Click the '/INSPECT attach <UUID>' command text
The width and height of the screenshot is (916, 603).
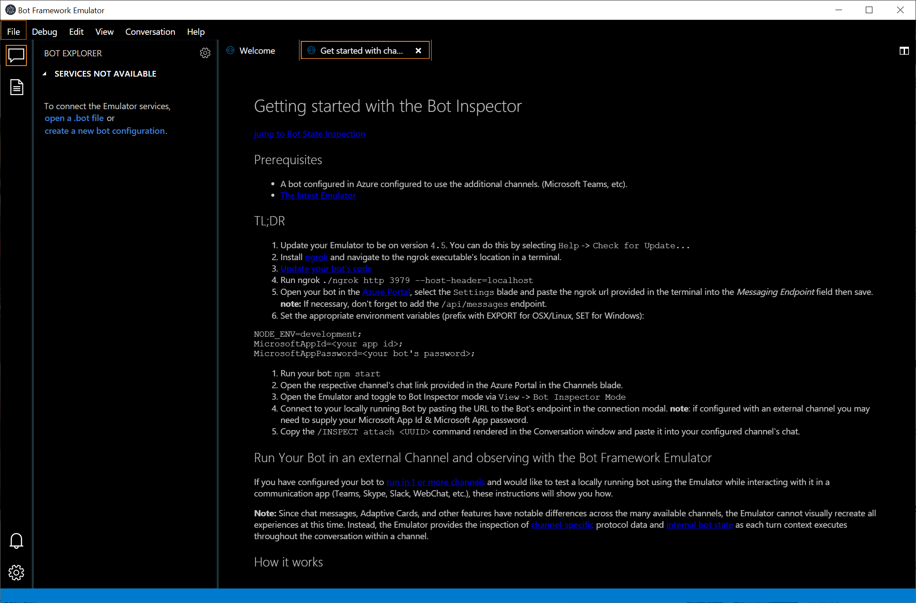click(x=373, y=432)
